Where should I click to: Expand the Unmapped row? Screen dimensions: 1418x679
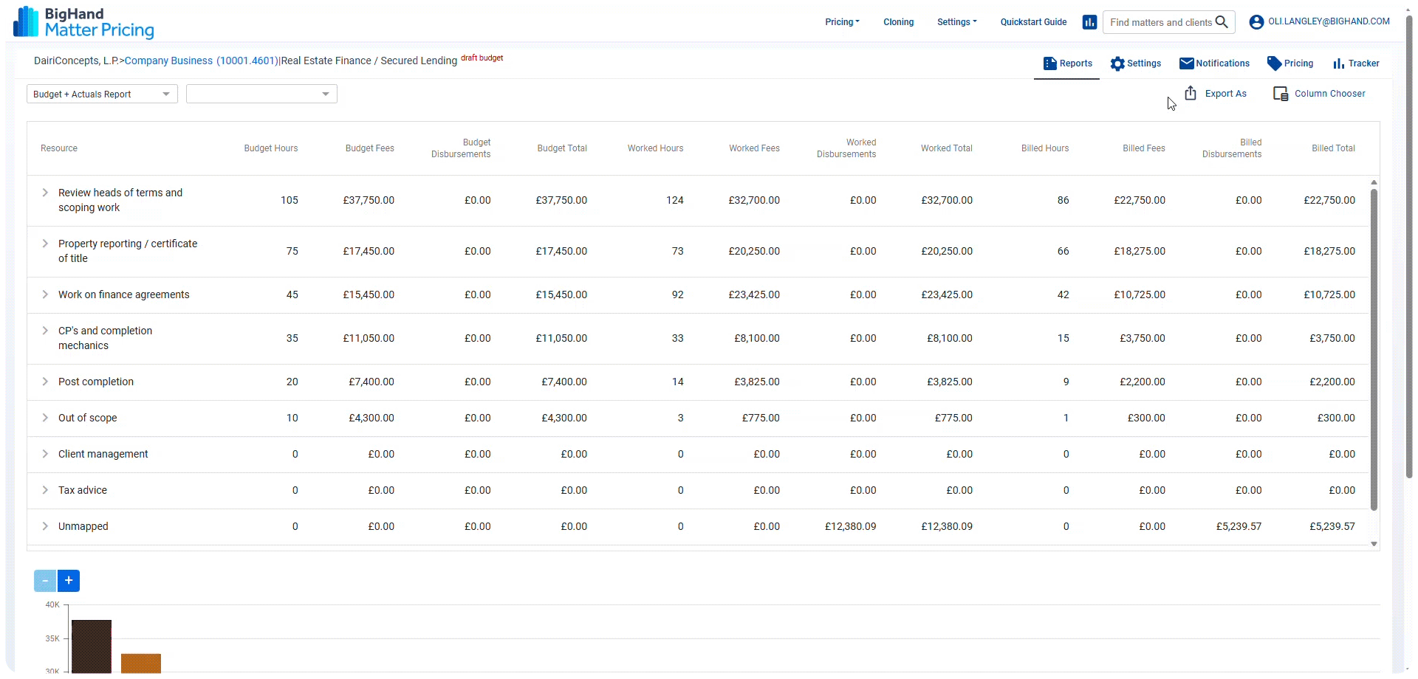[x=45, y=526]
